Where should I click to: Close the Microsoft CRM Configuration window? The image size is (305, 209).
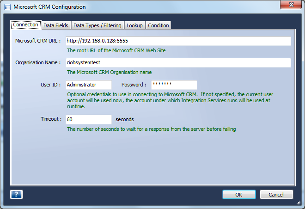click(291, 5)
